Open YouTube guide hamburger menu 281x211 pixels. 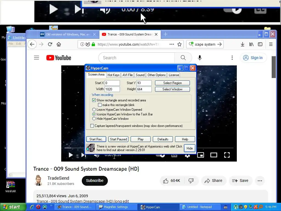[36, 58]
